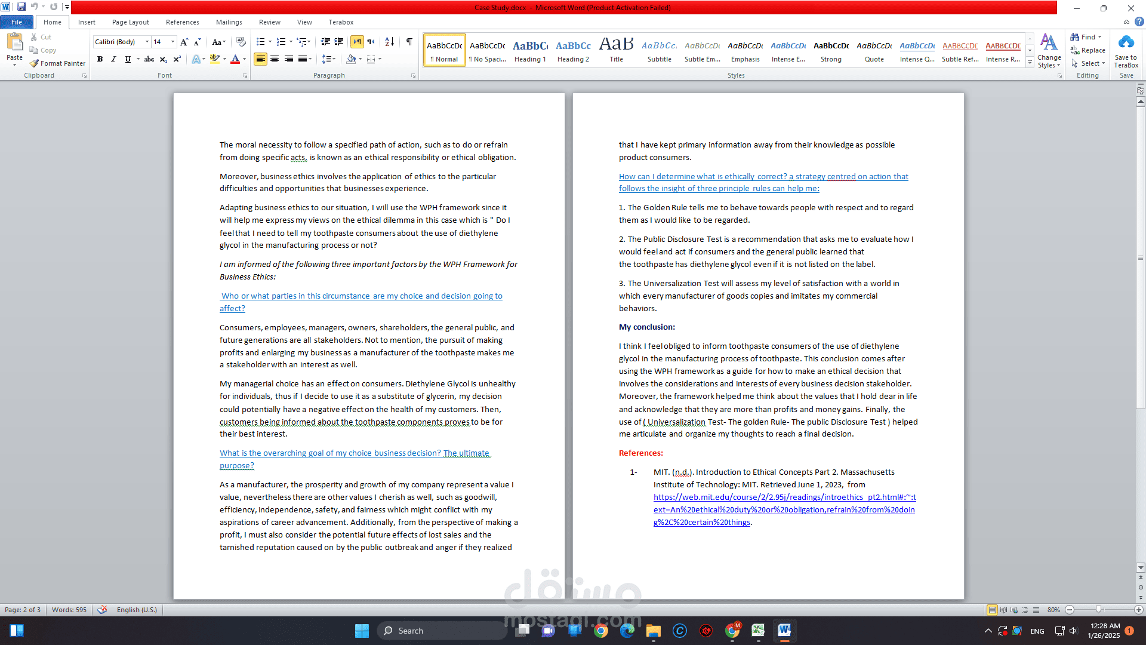Click the Replace button
This screenshot has height=645, width=1146.
click(1088, 50)
